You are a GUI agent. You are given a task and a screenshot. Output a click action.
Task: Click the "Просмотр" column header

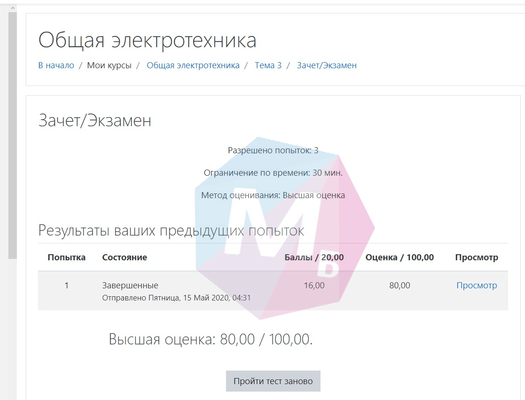tap(476, 257)
